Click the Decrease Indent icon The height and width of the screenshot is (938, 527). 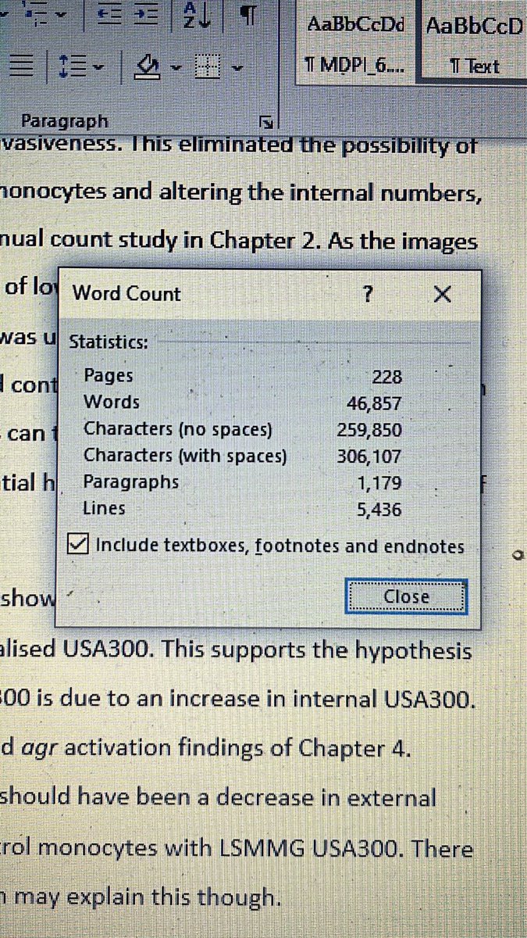pos(109,15)
